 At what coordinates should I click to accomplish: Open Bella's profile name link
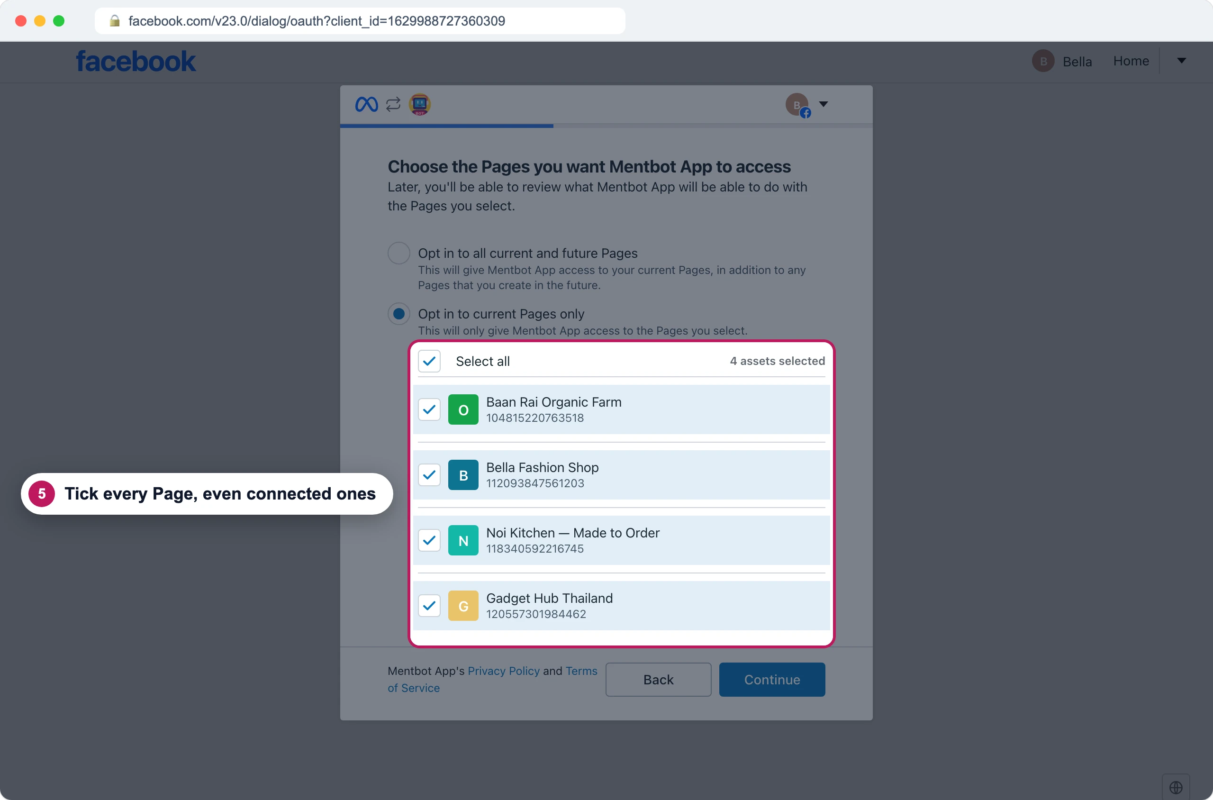pos(1077,62)
